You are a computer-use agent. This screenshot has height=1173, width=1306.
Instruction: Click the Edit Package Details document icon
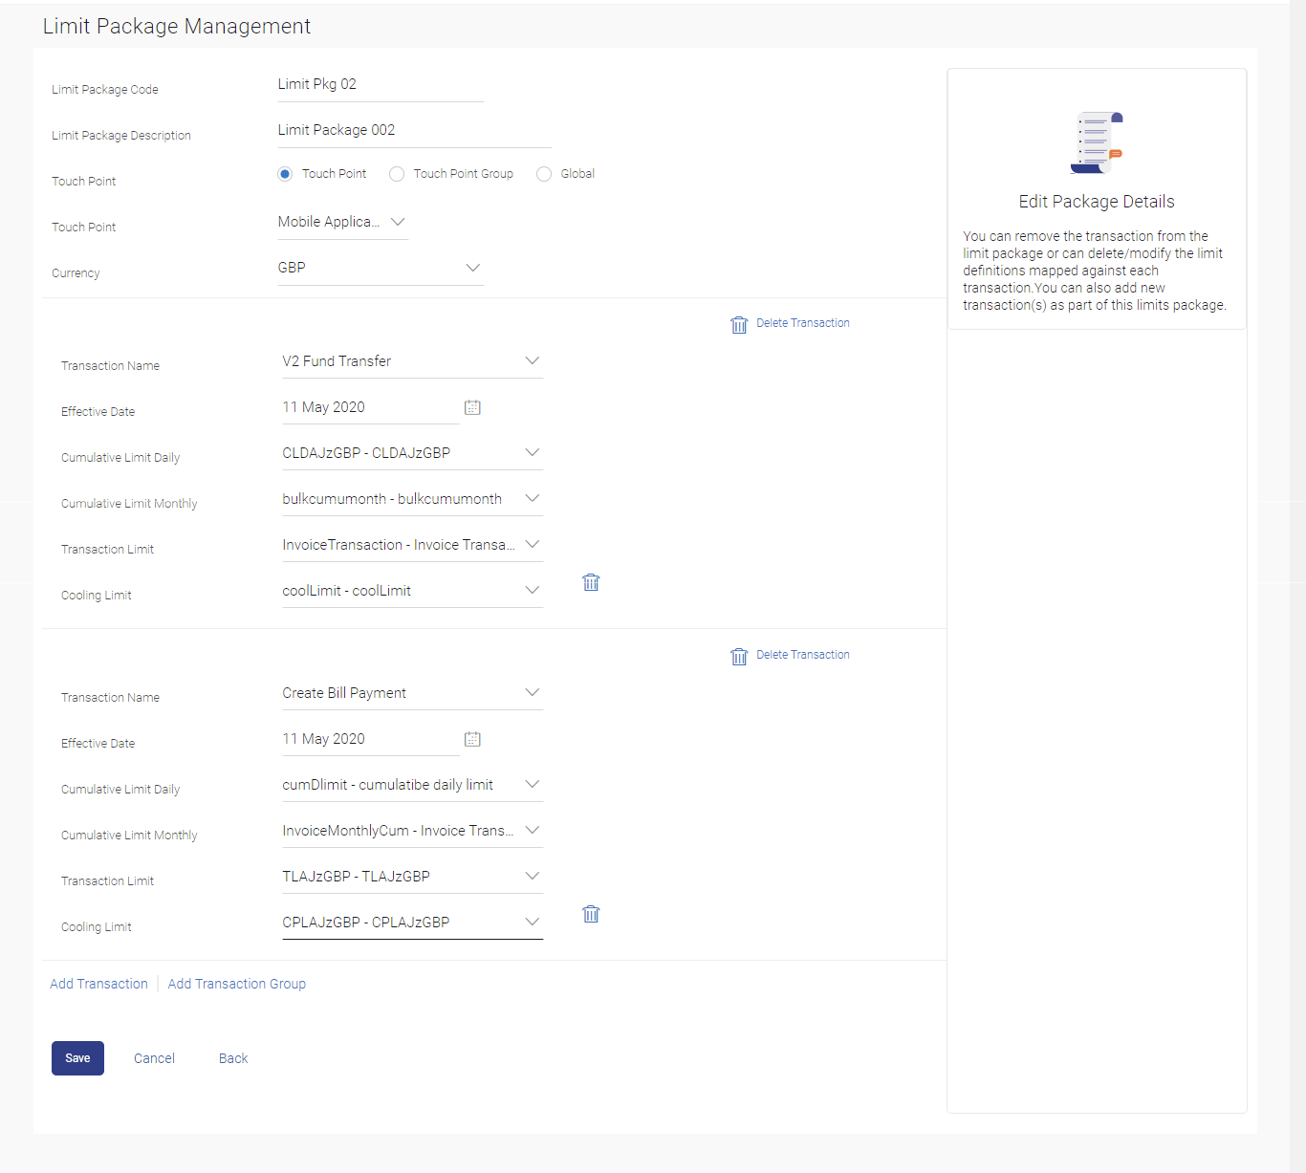[x=1096, y=142]
